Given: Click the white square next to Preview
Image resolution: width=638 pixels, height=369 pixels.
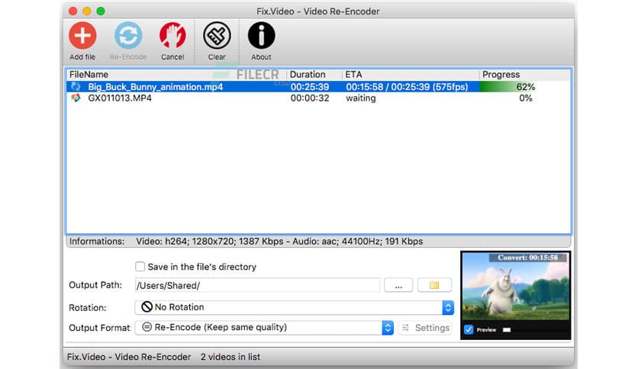Looking at the screenshot, I should (507, 329).
